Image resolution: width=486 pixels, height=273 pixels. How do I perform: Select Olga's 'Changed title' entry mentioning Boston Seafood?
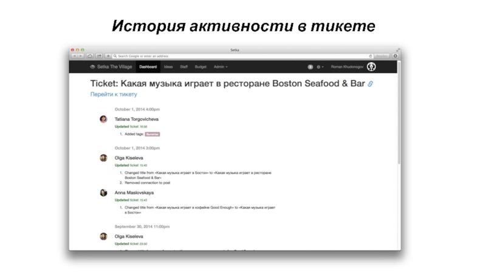point(198,175)
